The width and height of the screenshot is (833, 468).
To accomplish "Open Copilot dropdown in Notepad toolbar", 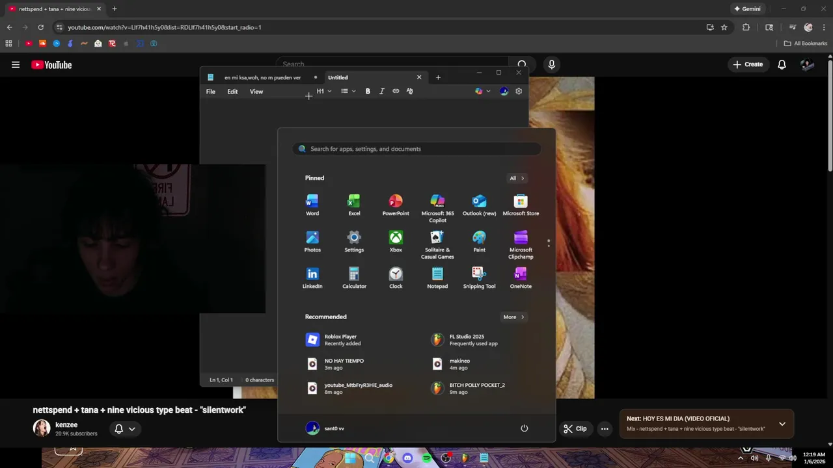I will click(x=482, y=91).
